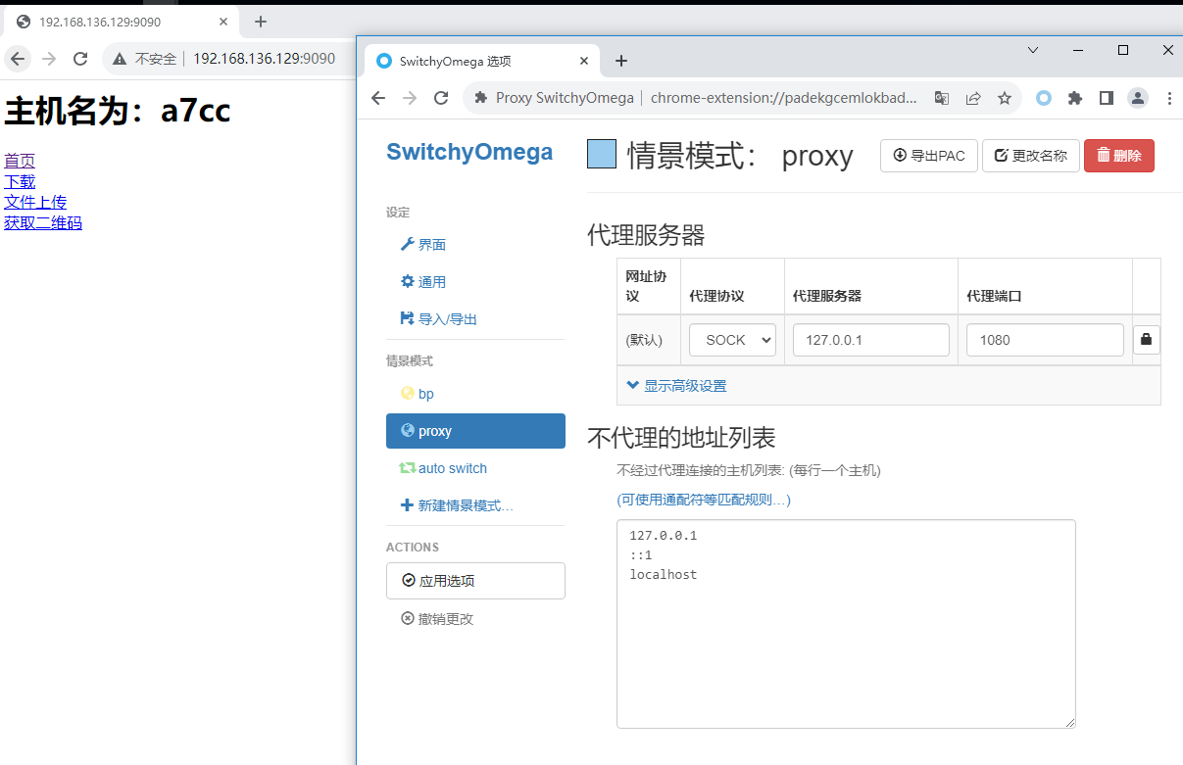
Task: Click the 获取二维码 link on background page
Action: (x=43, y=222)
